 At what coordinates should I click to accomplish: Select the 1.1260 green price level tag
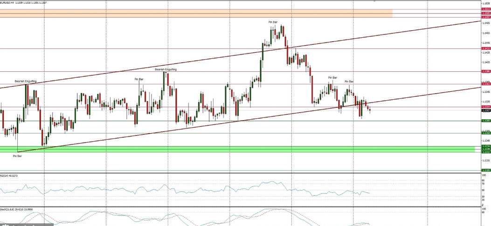click(485, 133)
